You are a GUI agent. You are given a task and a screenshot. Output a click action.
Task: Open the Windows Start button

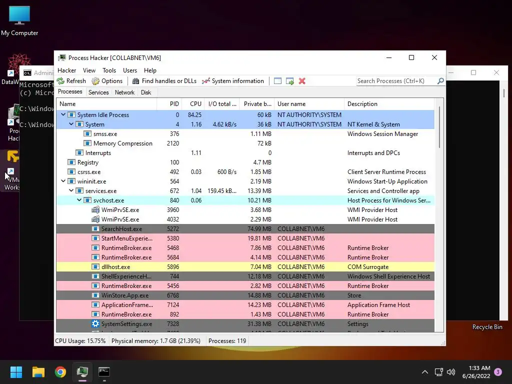point(16,372)
